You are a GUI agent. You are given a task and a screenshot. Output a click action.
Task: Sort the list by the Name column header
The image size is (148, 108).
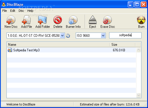58,45
